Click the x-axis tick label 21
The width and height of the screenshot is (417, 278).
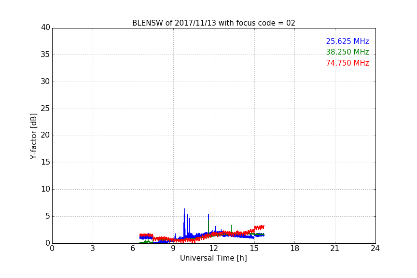(335, 249)
